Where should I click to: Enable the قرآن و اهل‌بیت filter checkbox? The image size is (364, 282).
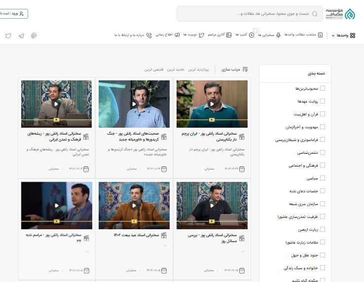[x=323, y=114]
